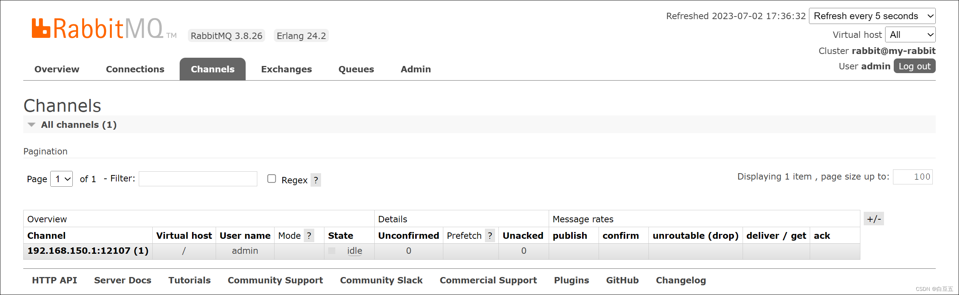Enable the Regex checkbox
Screen dimensions: 959x295
point(272,179)
